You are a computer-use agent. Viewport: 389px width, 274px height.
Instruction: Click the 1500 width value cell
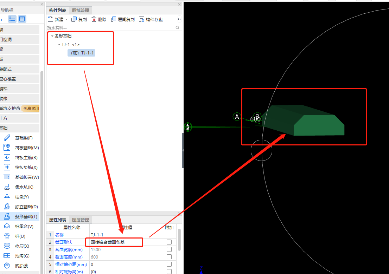[x=126, y=249]
